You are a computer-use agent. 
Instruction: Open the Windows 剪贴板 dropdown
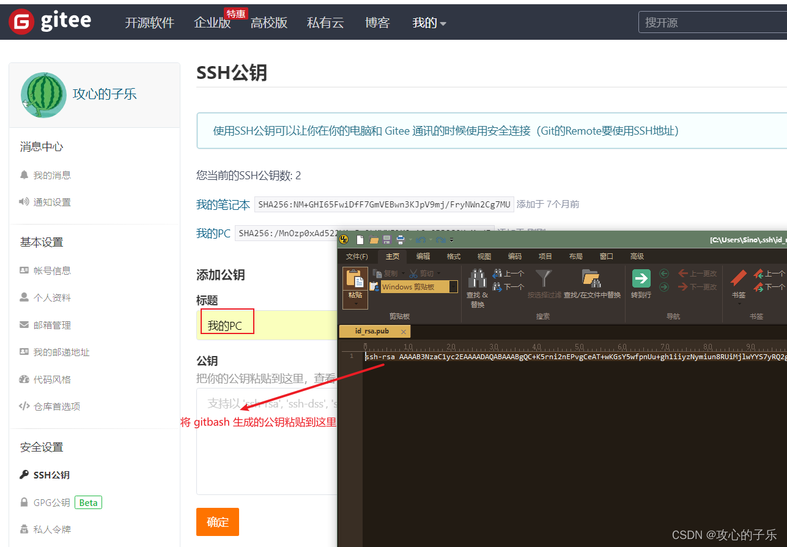pos(453,286)
